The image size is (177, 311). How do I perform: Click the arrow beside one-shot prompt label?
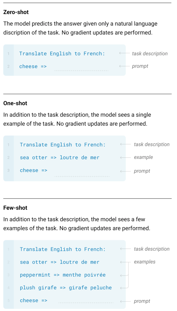coord(125,171)
